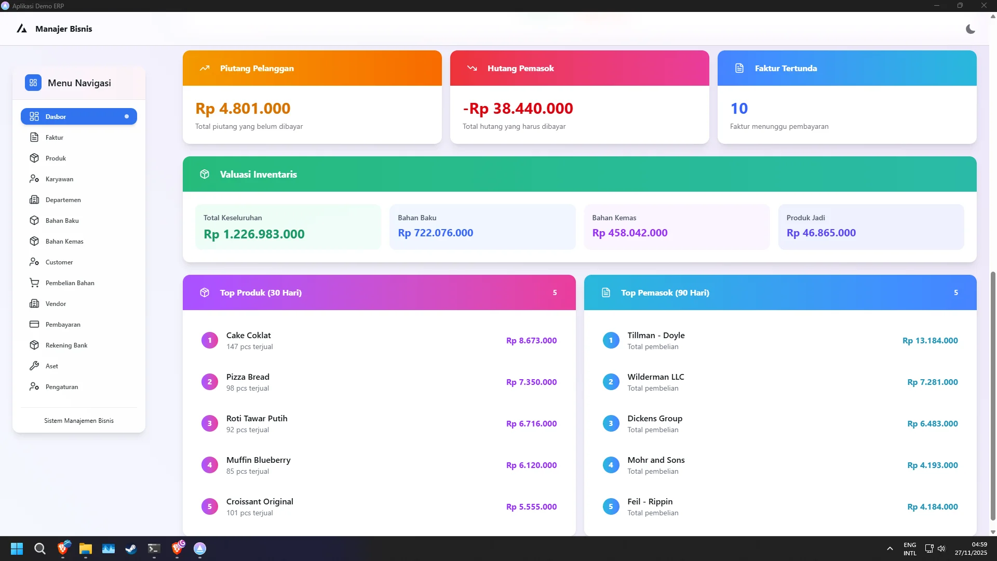
Task: Open the Customer menu item
Action: coord(59,262)
